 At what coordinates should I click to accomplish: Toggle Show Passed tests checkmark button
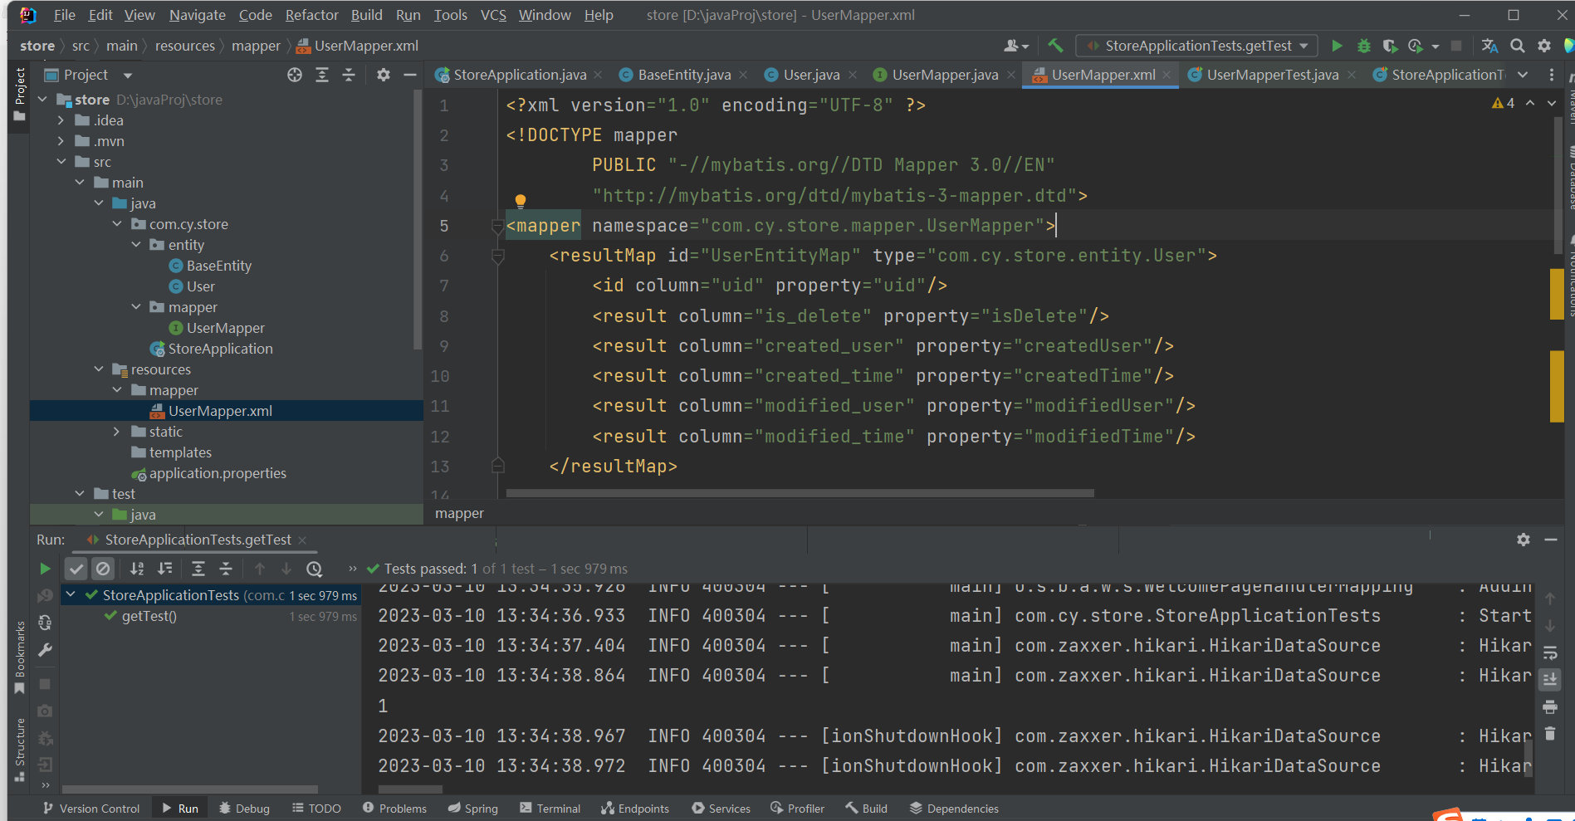pos(76,569)
